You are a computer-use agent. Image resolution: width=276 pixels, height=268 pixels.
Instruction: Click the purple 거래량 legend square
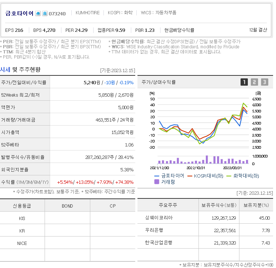(x=157, y=182)
